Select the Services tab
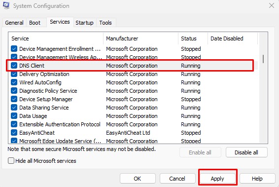 click(x=60, y=22)
